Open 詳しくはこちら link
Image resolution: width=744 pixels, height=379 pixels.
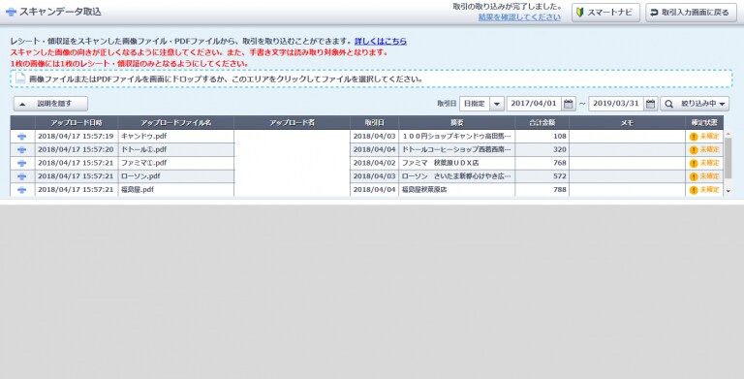[x=381, y=42]
